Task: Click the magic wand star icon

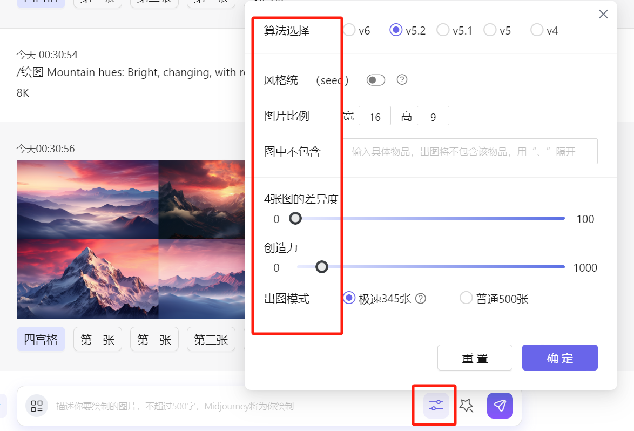Action: pyautogui.click(x=467, y=406)
